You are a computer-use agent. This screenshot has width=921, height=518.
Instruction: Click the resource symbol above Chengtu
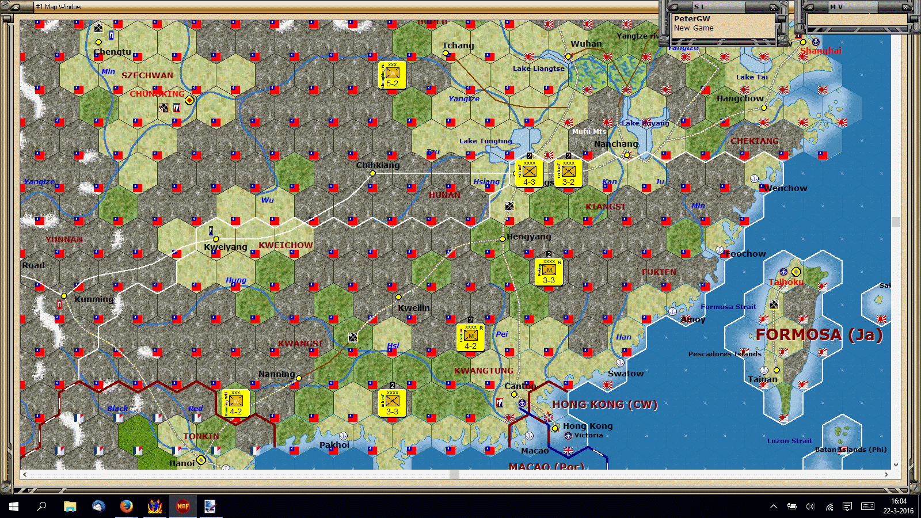click(98, 28)
